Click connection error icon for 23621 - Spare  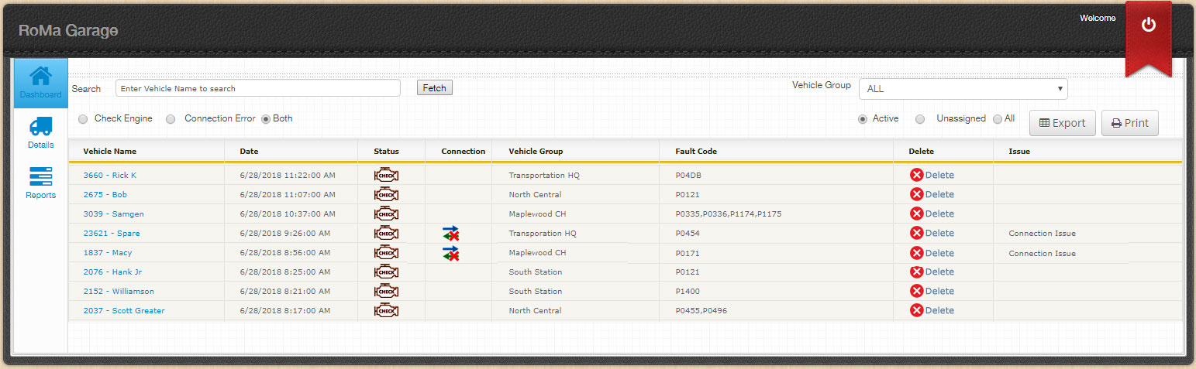(451, 233)
